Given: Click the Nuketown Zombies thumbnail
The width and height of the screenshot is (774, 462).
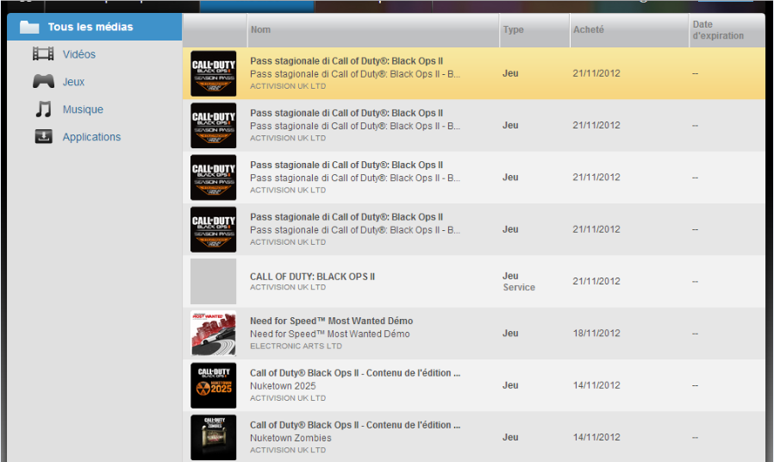Looking at the screenshot, I should tap(213, 437).
